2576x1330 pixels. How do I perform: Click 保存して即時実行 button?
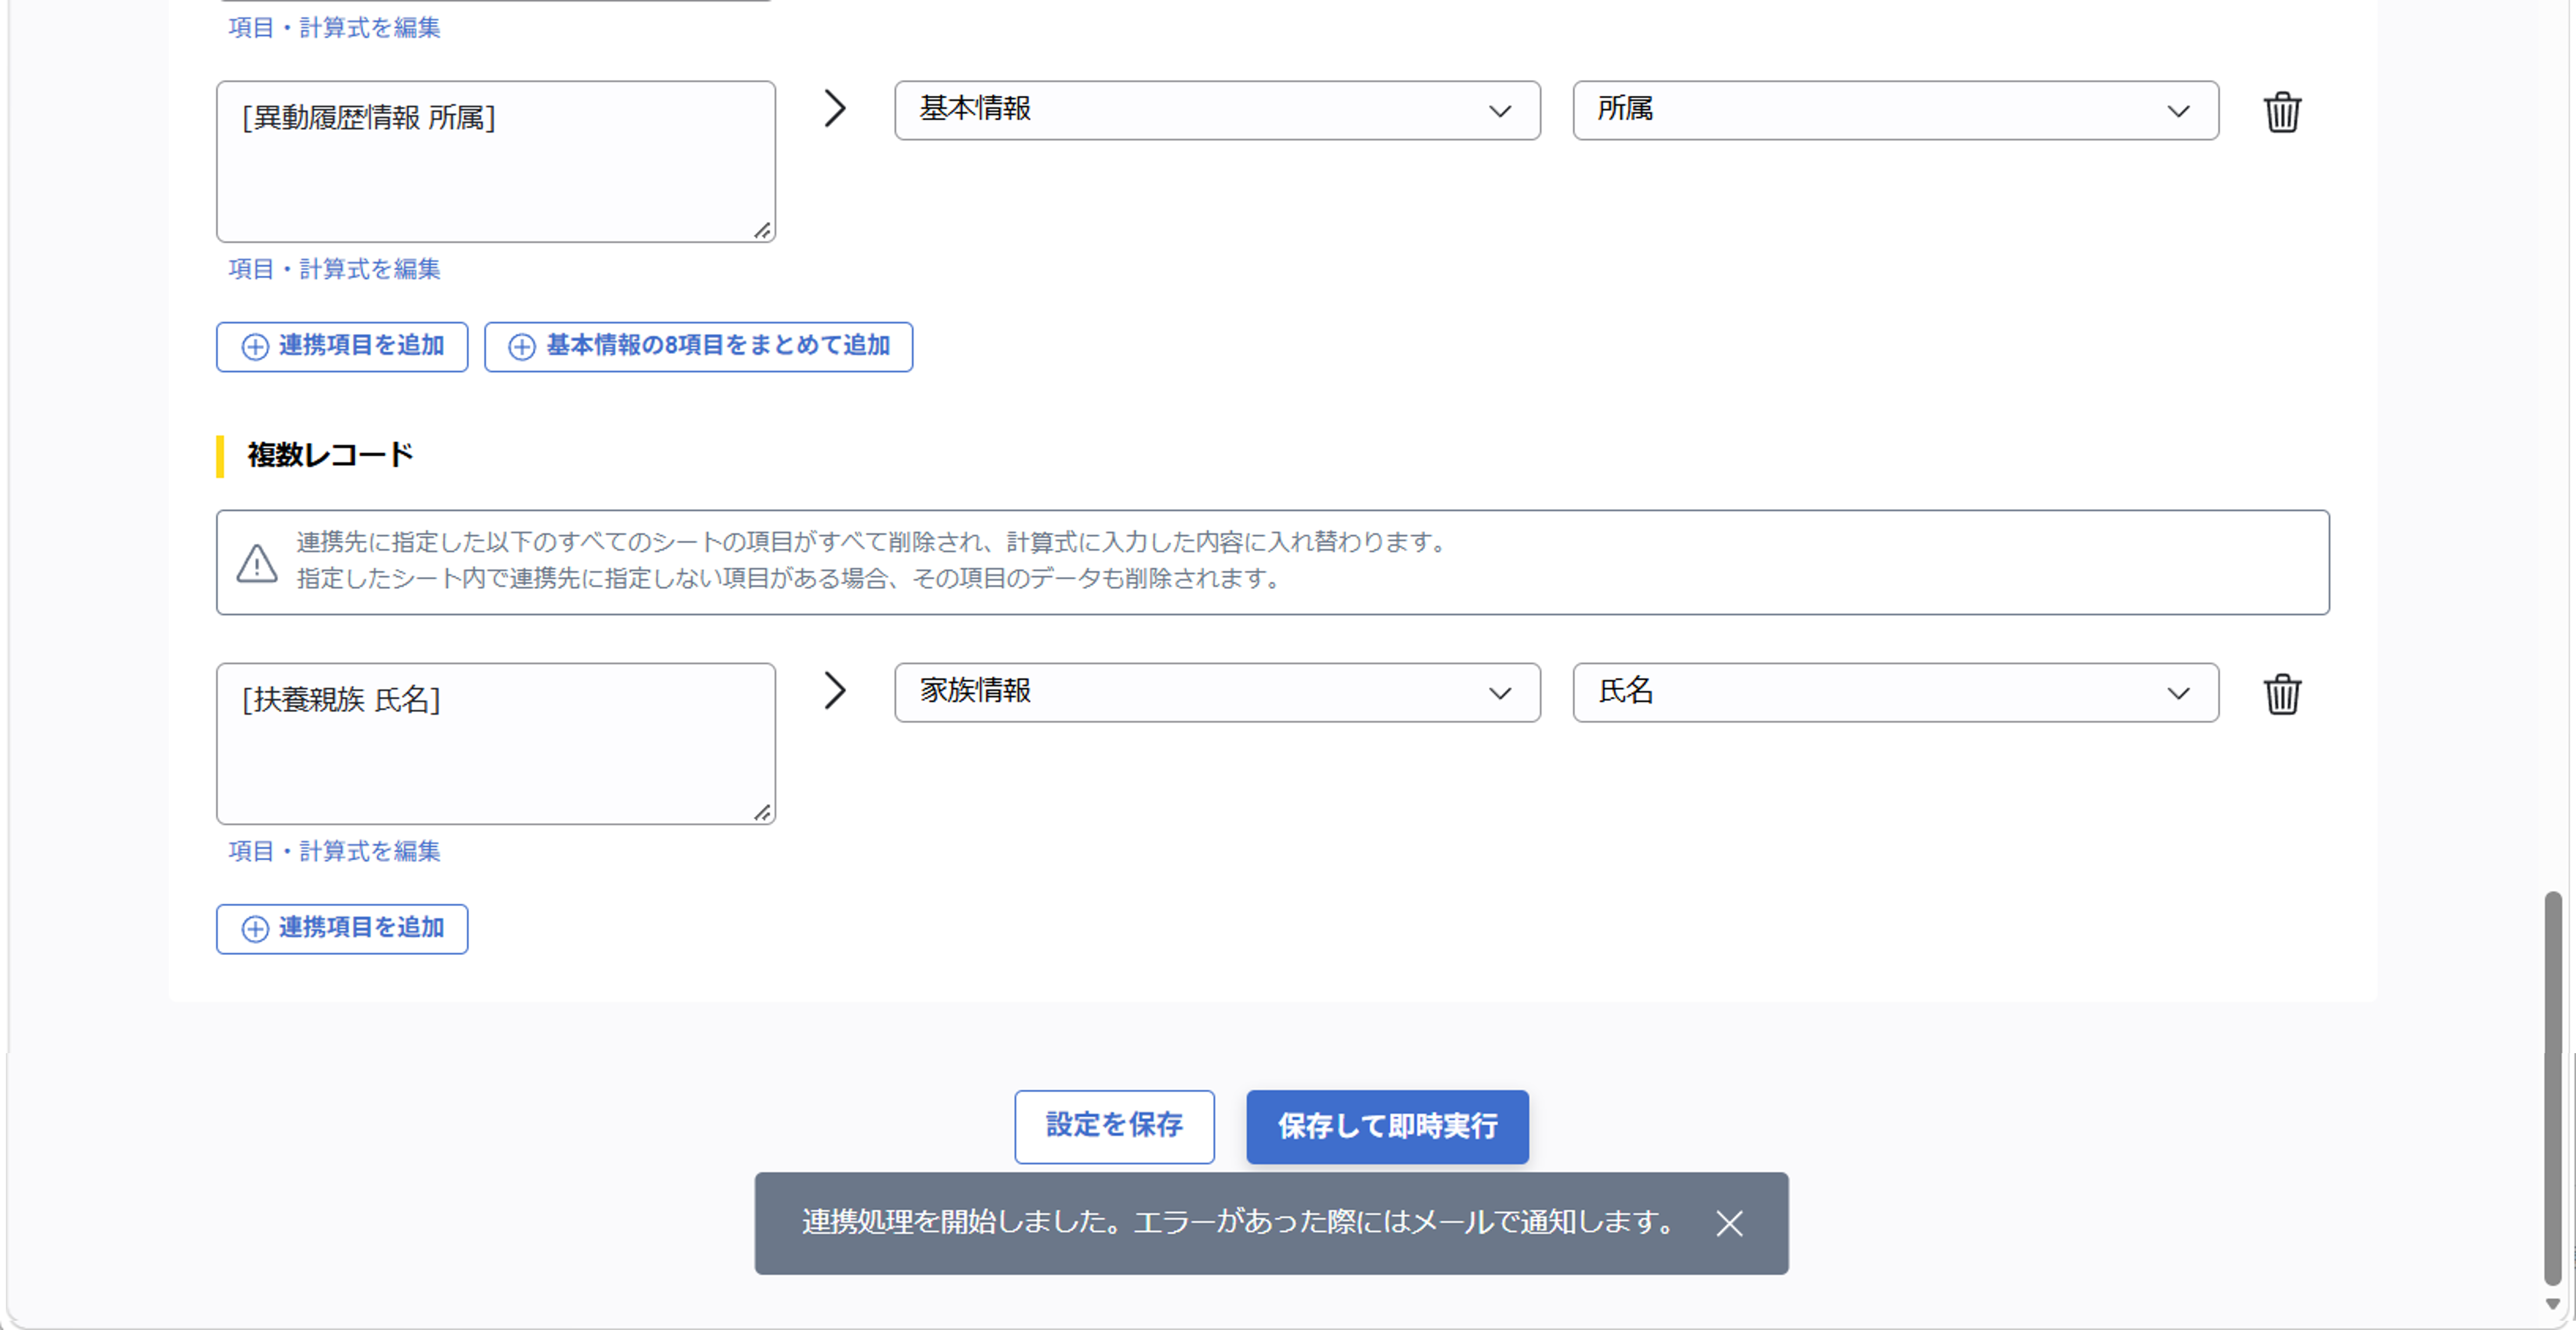pos(1387,1126)
